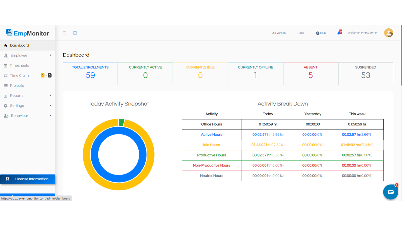This screenshot has height=226, width=402.
Task: Click the Projects list icon
Action: pyautogui.click(x=6, y=86)
